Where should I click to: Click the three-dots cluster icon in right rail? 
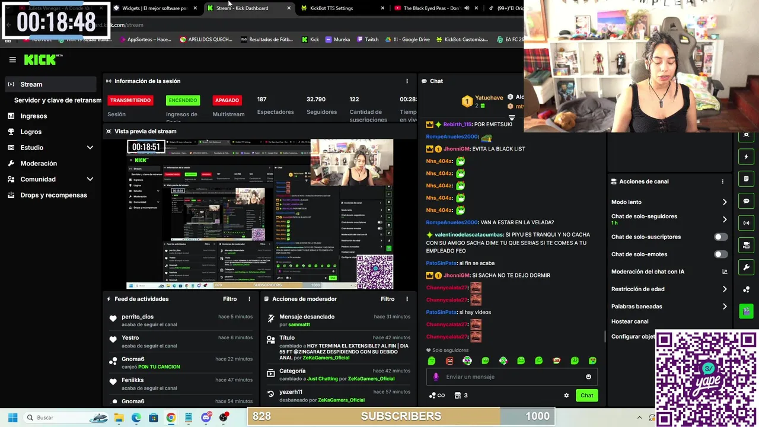click(x=747, y=289)
